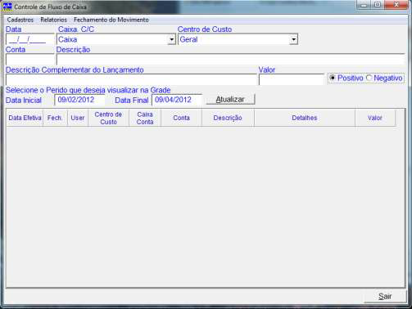This screenshot has height=309, width=412.
Task: Click the Valor column header in grid
Action: 375,118
